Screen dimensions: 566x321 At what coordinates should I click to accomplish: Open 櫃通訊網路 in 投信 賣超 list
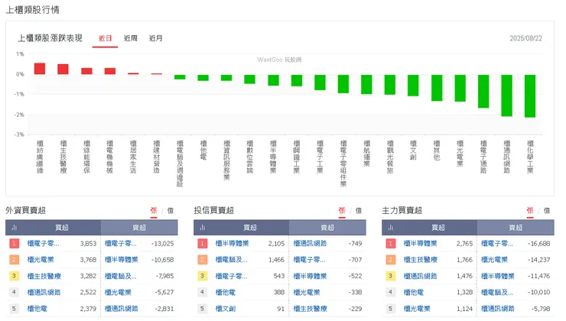coord(310,244)
